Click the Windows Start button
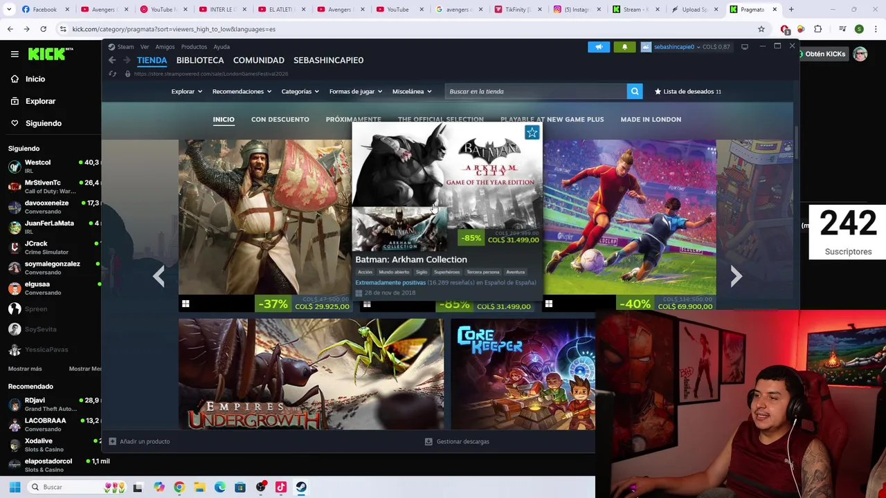Image resolution: width=886 pixels, height=498 pixels. [x=15, y=487]
